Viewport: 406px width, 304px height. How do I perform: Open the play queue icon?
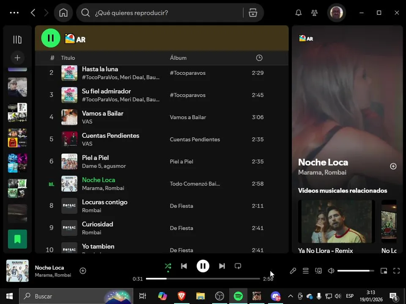[305, 271]
